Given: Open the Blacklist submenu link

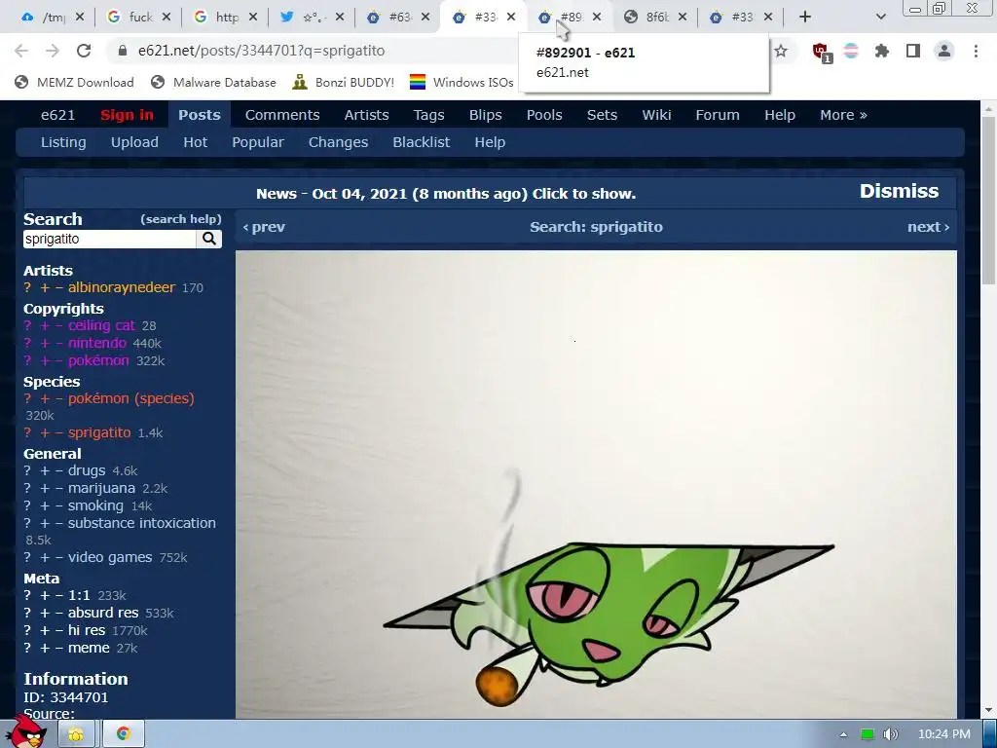Looking at the screenshot, I should point(421,142).
